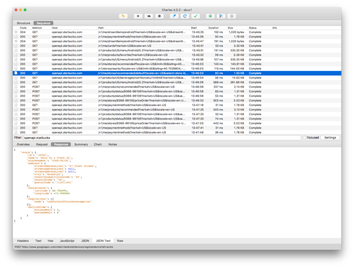Click the 13:46:32 start time cell
This screenshot has height=268, width=354.
[x=198, y=100]
